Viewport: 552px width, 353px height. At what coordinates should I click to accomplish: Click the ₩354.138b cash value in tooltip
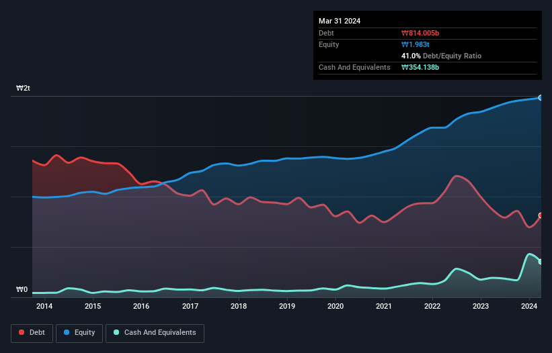420,67
